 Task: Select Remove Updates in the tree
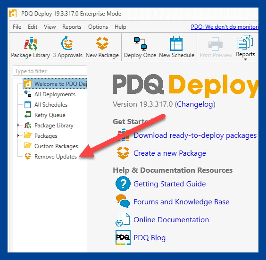55,157
